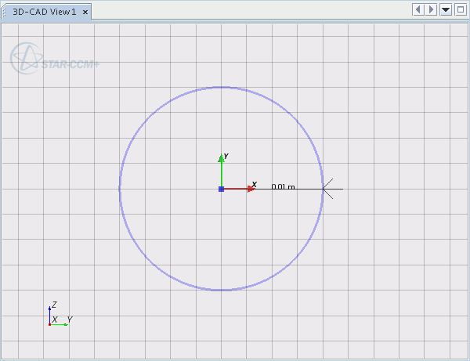Click the radius dimension arrowhead
Viewport: 470px width, 361px height.
pos(327,189)
